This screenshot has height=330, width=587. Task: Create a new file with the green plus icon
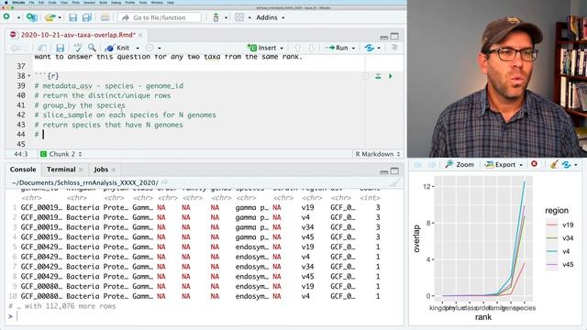[6, 16]
